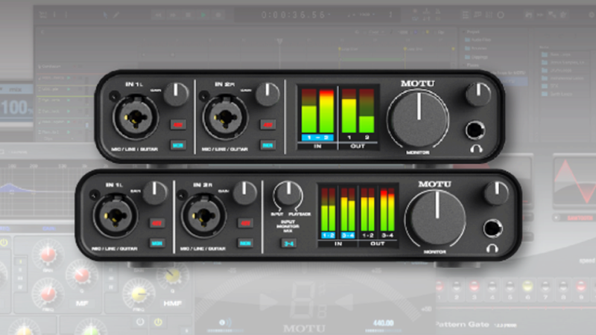Toggle the blue MON button for IN 1 upper unit

point(178,144)
